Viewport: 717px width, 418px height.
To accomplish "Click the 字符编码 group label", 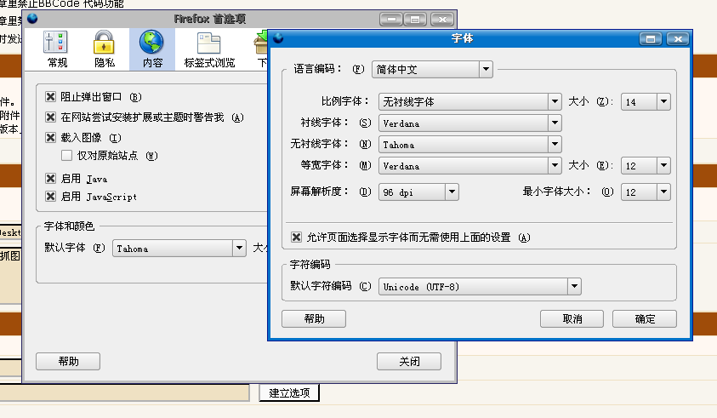I will tap(310, 265).
